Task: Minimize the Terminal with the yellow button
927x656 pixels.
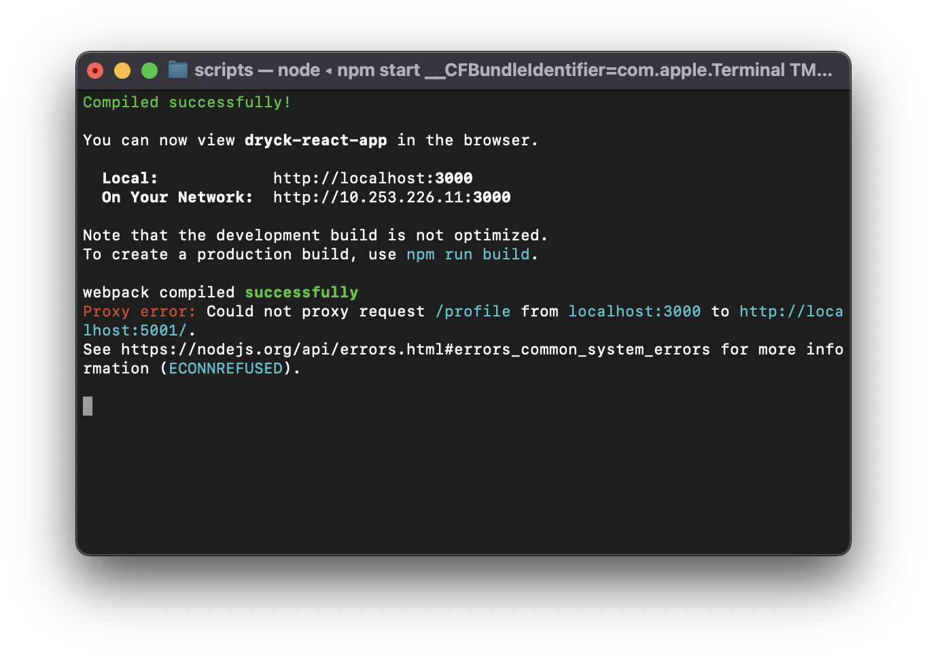Action: point(122,71)
